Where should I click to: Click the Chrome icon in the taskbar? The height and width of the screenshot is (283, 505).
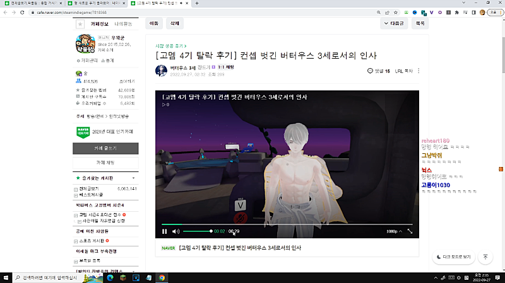coord(162,277)
